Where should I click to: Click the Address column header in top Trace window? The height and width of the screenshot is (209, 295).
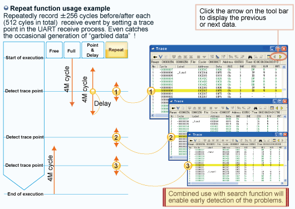click(x=204, y=67)
